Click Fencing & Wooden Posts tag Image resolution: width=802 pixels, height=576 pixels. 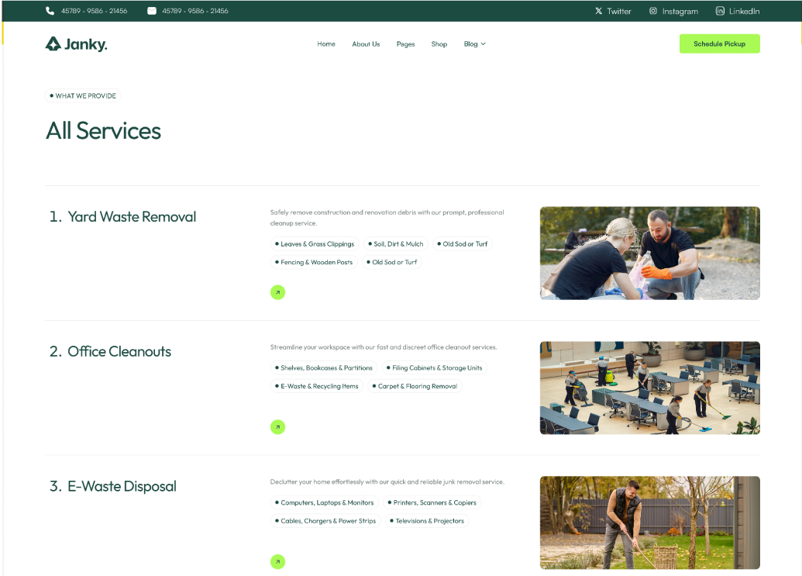pyautogui.click(x=314, y=262)
